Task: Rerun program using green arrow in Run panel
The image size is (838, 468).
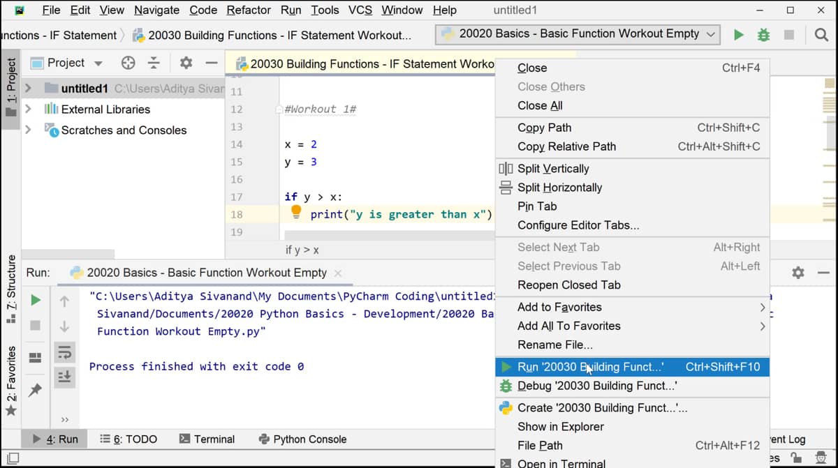Action: 36,301
